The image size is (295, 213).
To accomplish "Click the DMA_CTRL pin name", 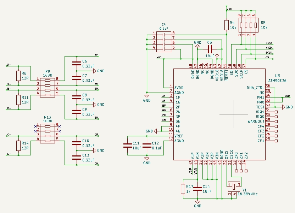I will (x=256, y=88).
